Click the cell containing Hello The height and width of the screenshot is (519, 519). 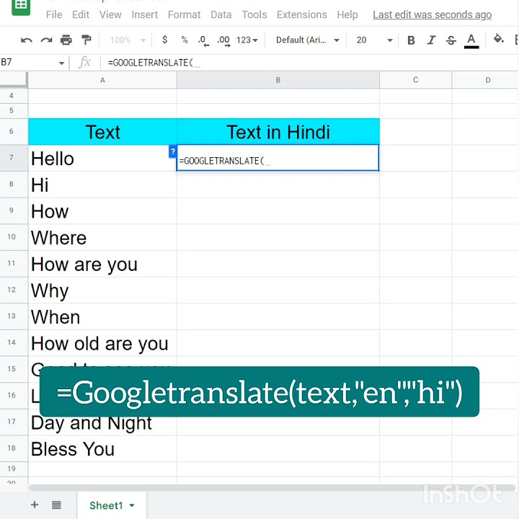[102, 158]
